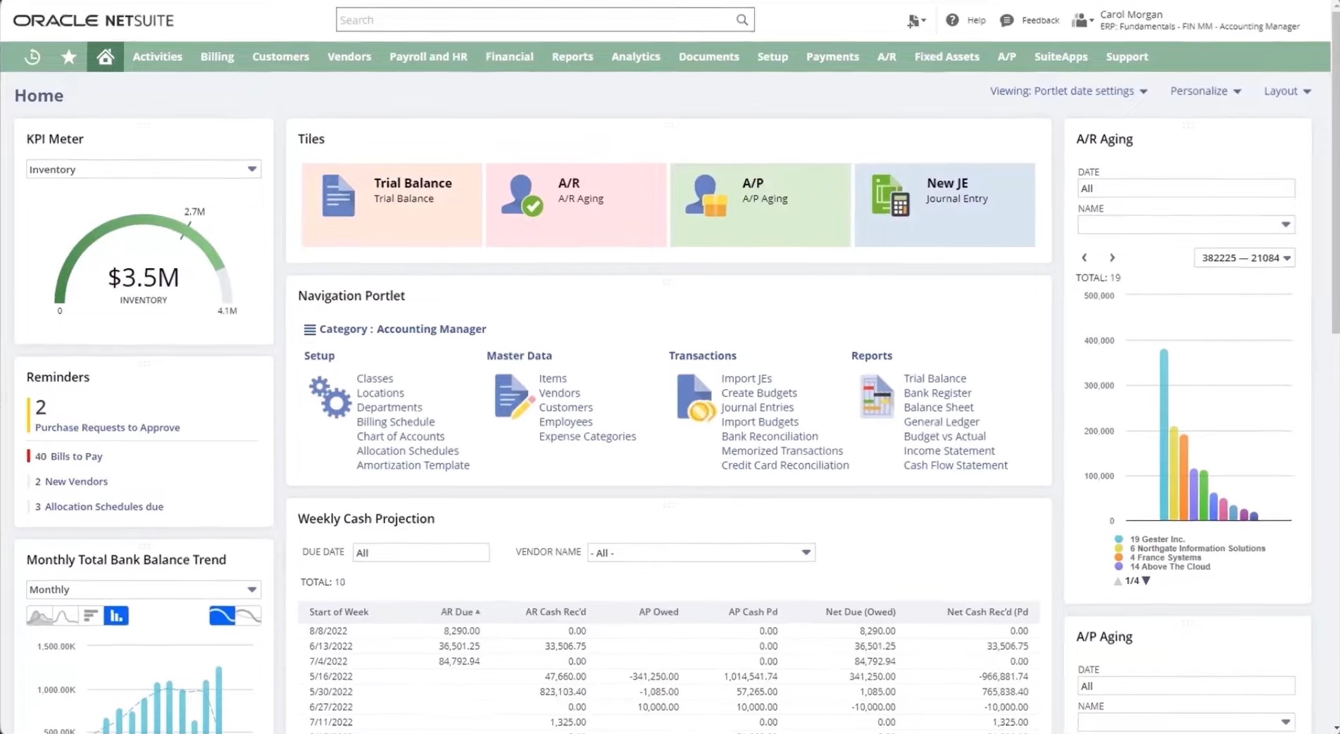The height and width of the screenshot is (734, 1340).
Task: Toggle the smooth trend line overlay
Action: pos(223,616)
